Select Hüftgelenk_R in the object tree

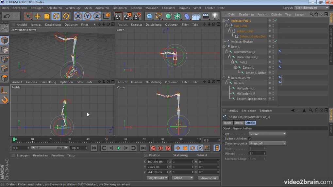pyautogui.click(x=246, y=93)
